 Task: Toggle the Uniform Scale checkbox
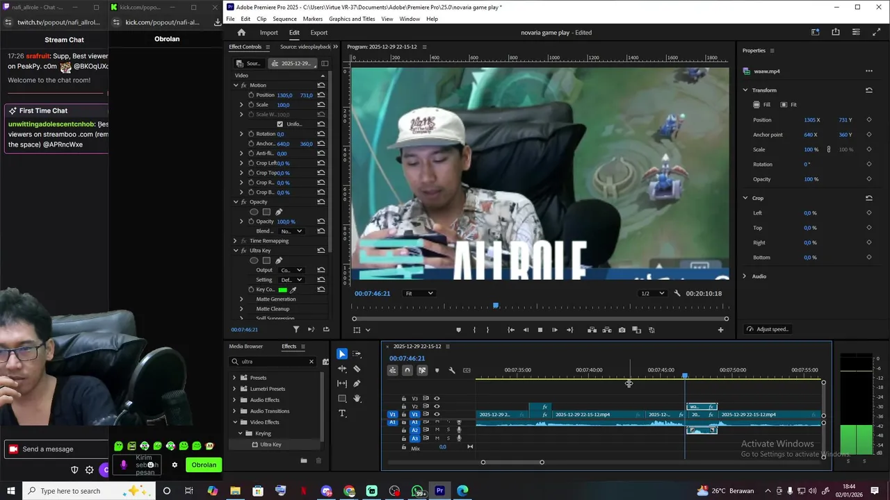(x=280, y=124)
